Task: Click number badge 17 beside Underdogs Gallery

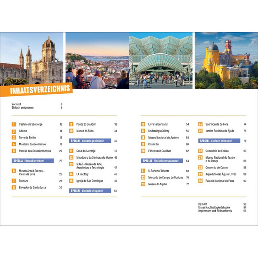Action: click(x=143, y=131)
